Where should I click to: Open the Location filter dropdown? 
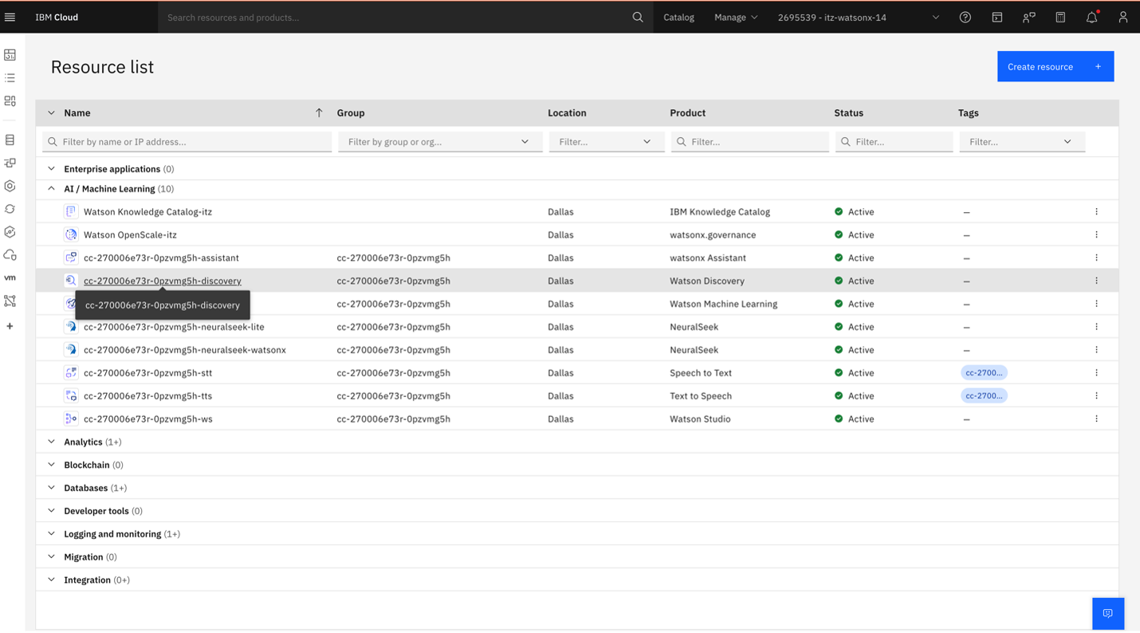pos(605,142)
